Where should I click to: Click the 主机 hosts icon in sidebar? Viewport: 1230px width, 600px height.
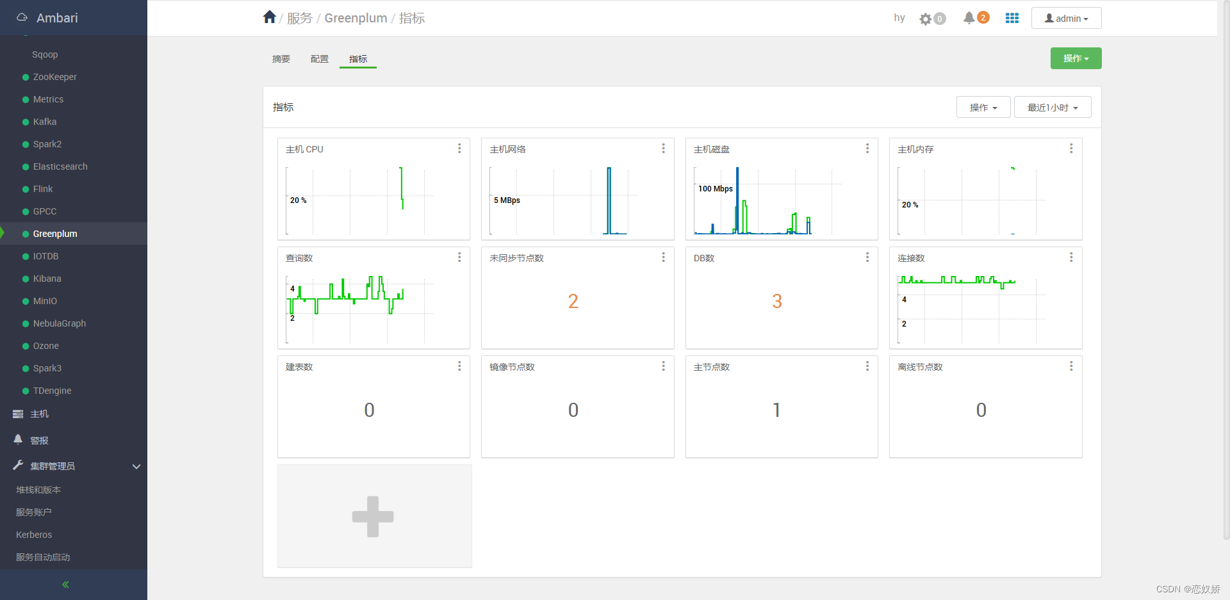click(x=18, y=414)
